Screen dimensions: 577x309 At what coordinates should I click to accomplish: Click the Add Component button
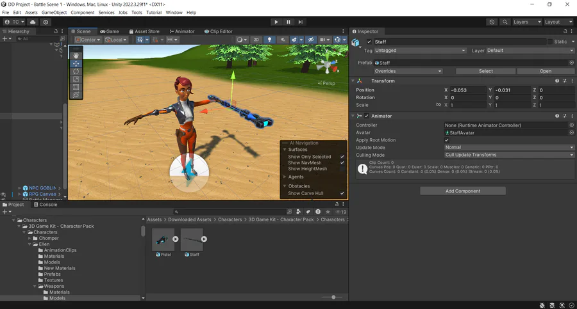point(463,191)
